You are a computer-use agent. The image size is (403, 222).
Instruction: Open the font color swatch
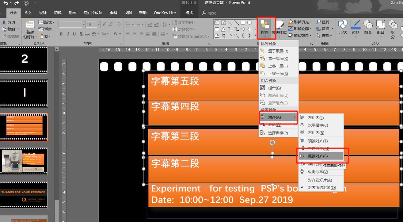tap(114, 34)
